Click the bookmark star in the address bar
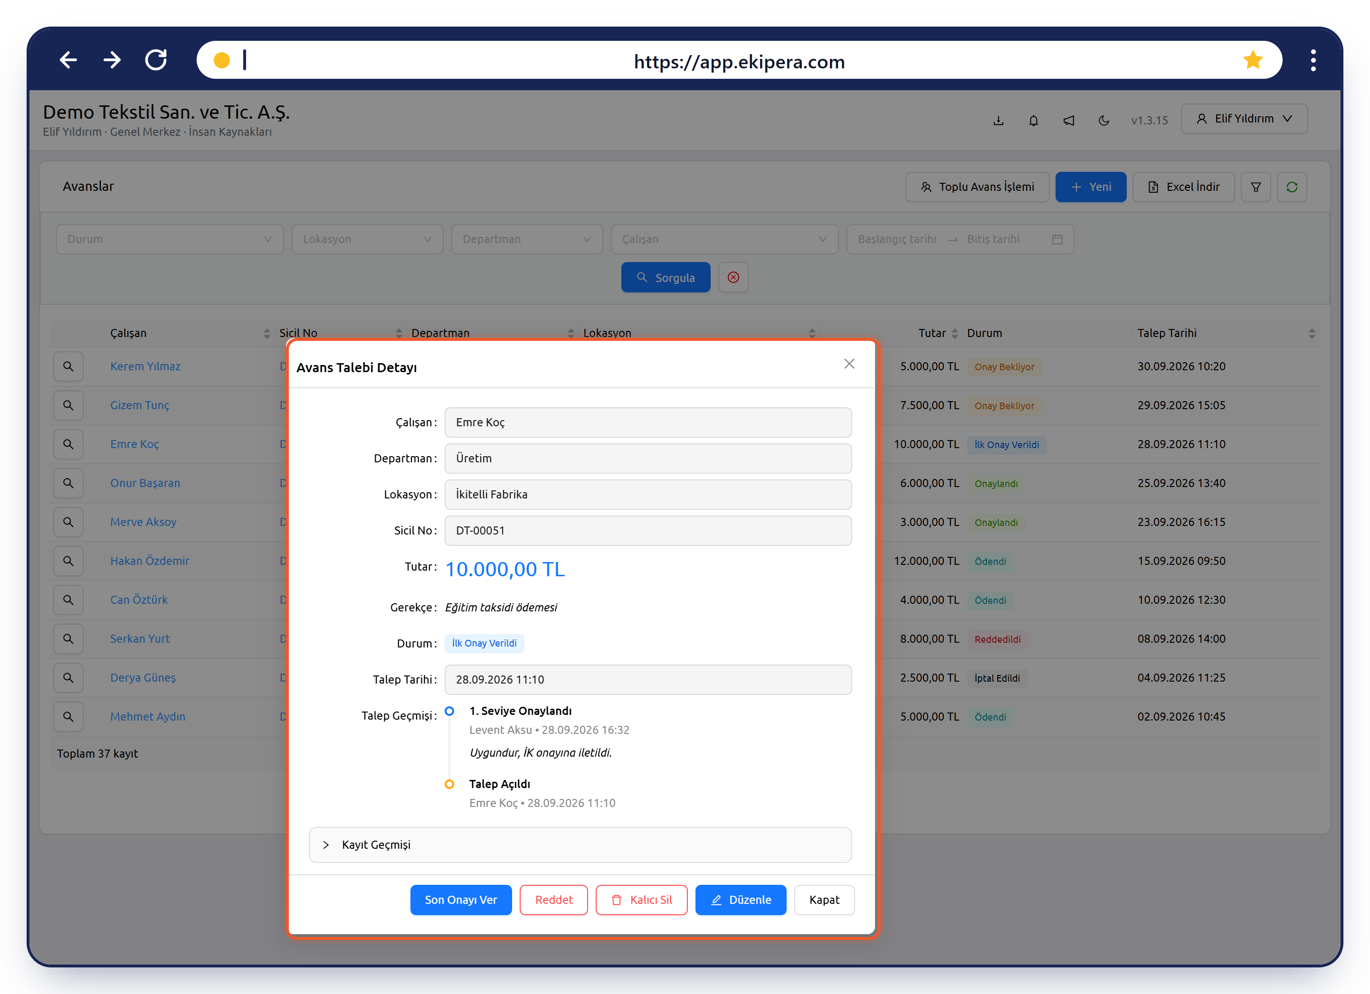1370x994 pixels. [1253, 60]
